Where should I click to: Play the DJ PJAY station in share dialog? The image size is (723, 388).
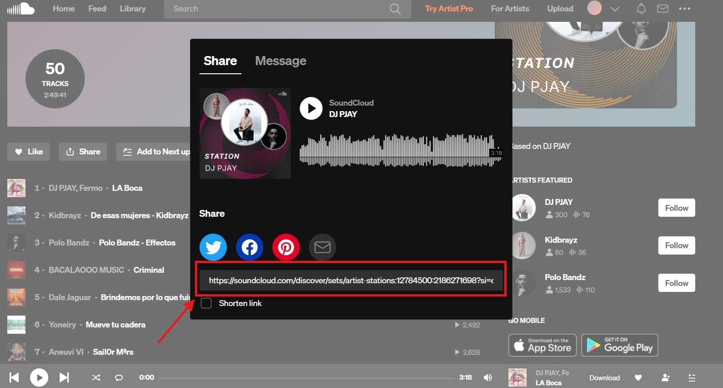tap(311, 108)
